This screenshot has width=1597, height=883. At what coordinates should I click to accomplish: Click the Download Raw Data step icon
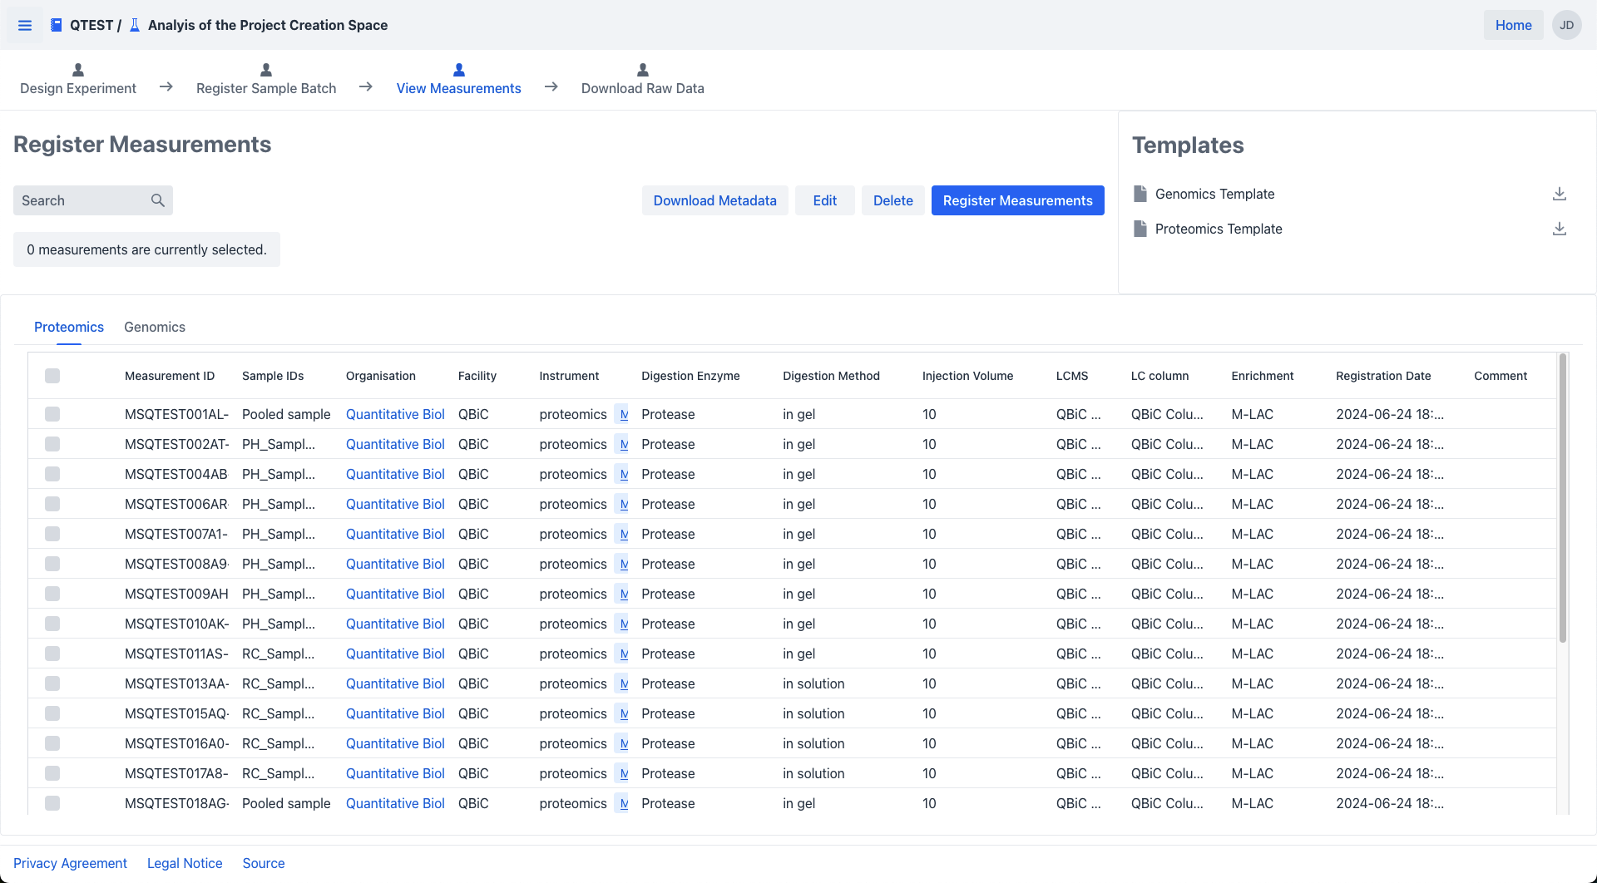click(x=642, y=70)
